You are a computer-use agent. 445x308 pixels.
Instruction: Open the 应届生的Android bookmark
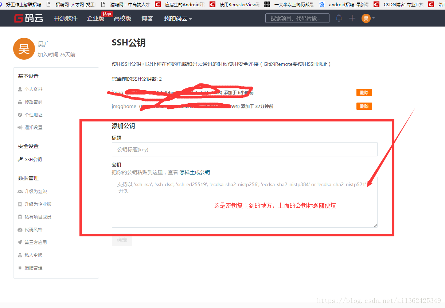click(180, 4)
